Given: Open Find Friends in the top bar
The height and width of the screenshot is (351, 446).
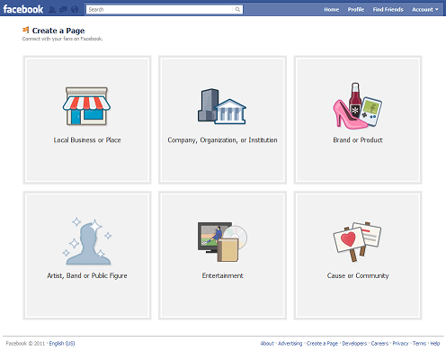Looking at the screenshot, I should tap(388, 10).
